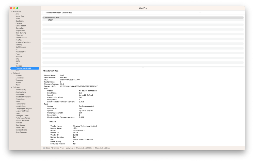
Task: Select Installations in sidebar
Action: (x=20, y=106)
